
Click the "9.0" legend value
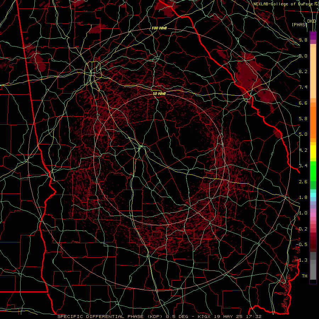[x=303, y=56]
